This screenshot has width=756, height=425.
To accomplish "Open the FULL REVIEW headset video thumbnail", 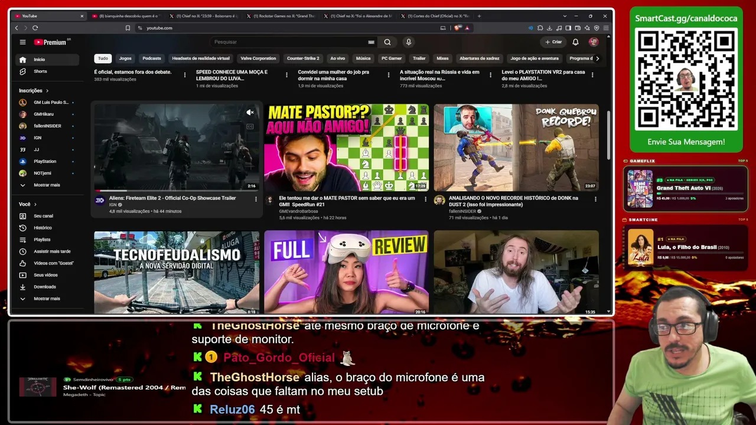I will pyautogui.click(x=347, y=272).
